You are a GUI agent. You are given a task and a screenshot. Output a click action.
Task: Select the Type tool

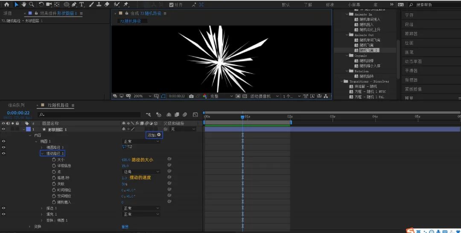click(82, 4)
